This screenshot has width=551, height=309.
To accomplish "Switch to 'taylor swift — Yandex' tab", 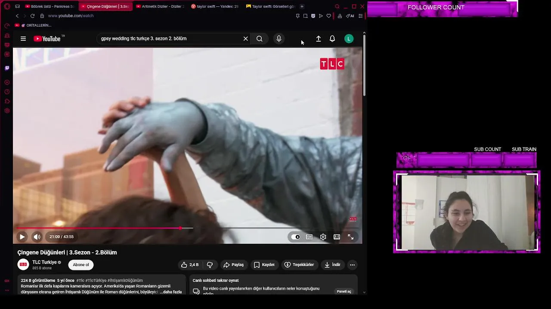I will (215, 6).
